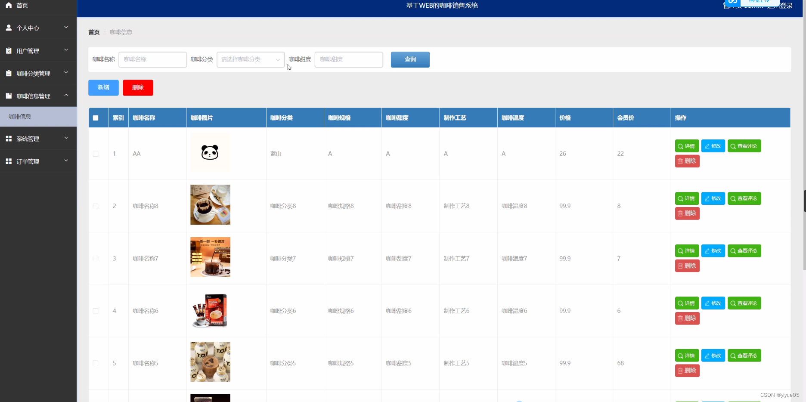Click the 用户管理 sidebar icon
This screenshot has width=806, height=402.
(9, 50)
